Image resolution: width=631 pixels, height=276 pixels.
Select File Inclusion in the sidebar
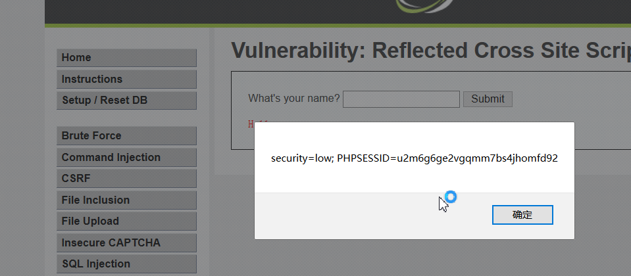point(126,200)
